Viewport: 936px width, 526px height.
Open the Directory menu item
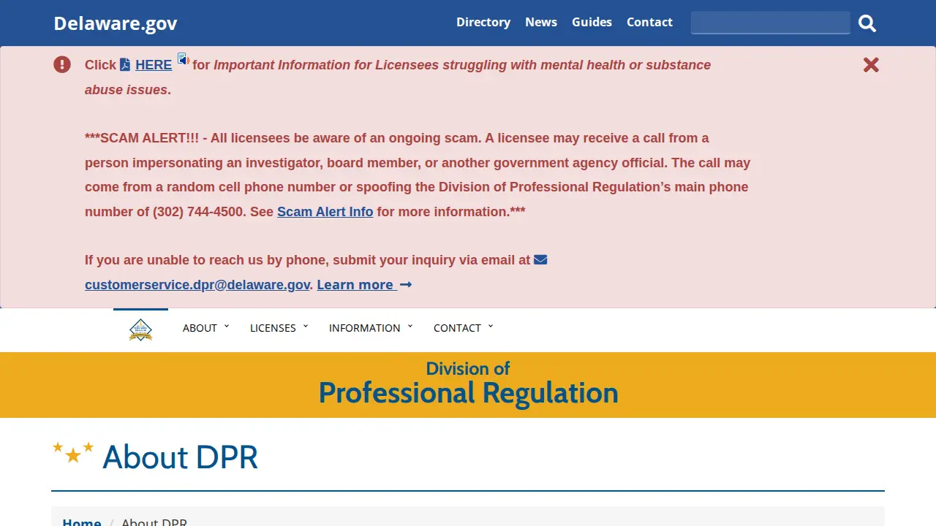(x=483, y=22)
